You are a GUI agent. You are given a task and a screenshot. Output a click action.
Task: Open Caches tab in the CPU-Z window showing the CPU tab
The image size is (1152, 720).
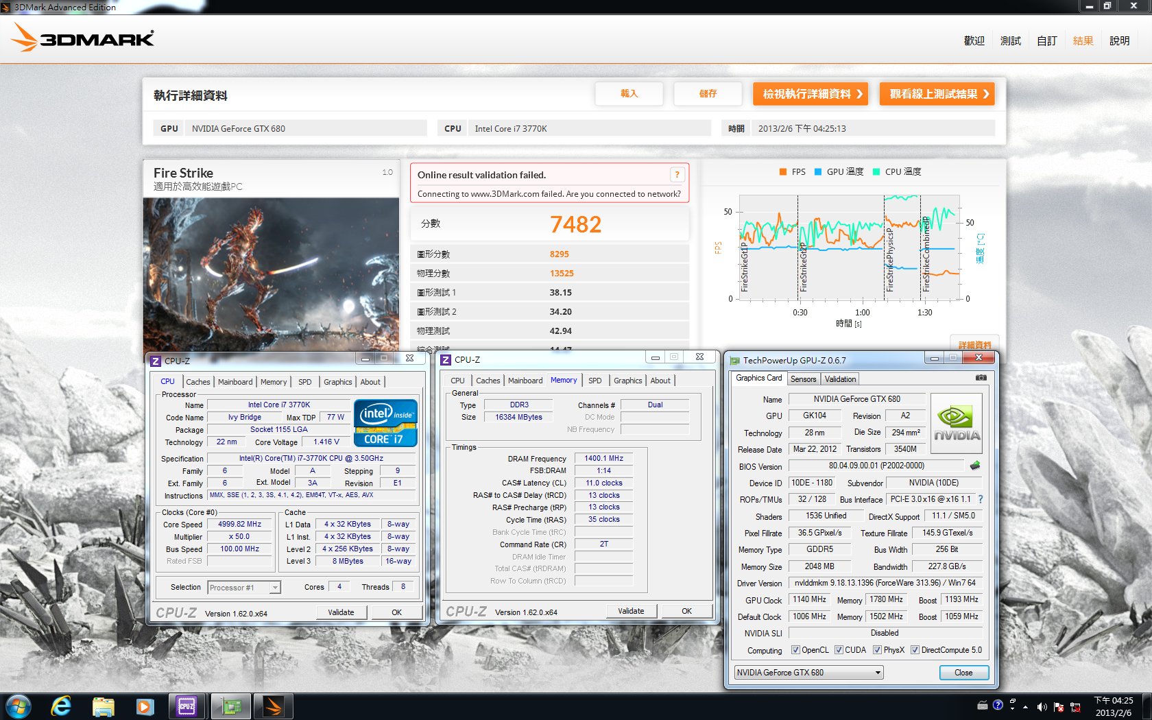[198, 382]
